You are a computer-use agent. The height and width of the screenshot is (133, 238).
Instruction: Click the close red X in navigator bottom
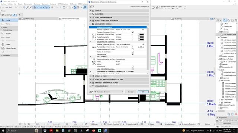[x=236, y=115]
